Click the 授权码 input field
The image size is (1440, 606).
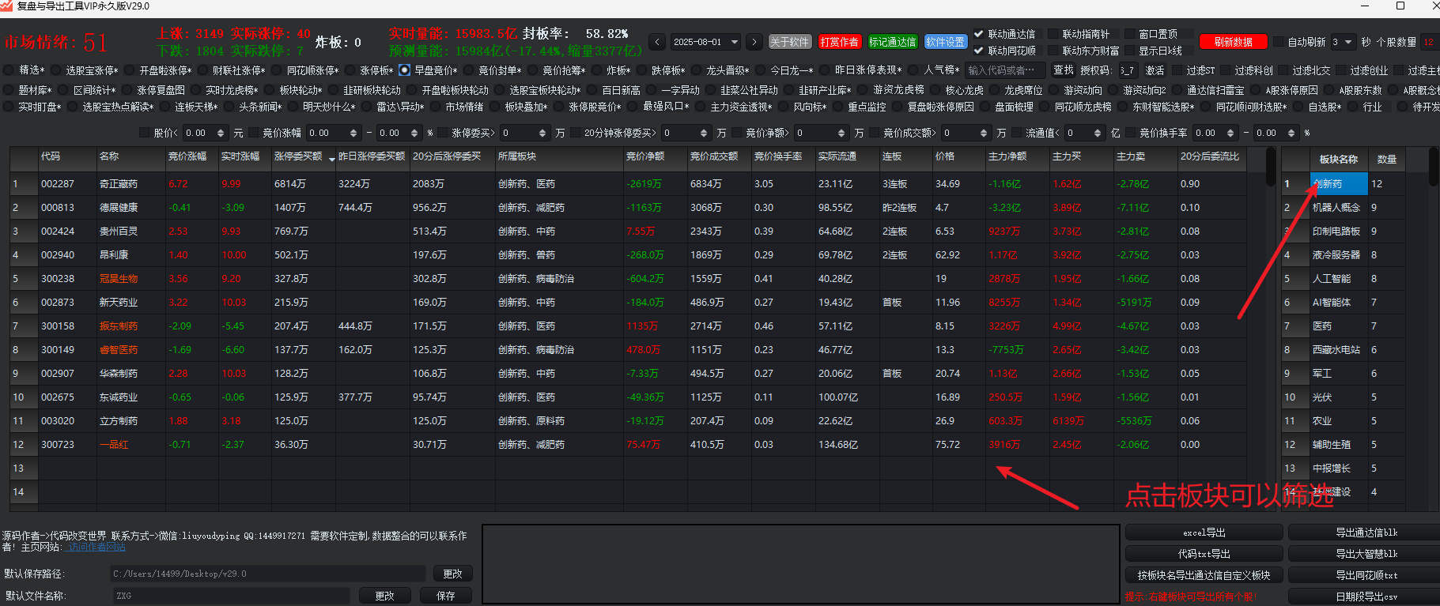click(x=1128, y=70)
